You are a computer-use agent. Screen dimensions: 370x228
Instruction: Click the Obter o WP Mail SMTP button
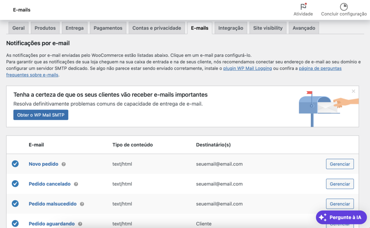(x=40, y=115)
